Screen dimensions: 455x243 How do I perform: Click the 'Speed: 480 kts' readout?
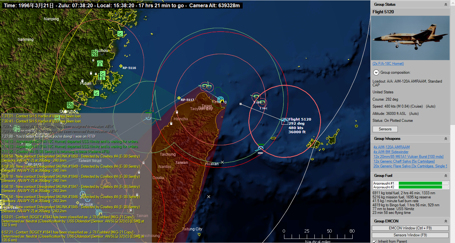[404, 106]
